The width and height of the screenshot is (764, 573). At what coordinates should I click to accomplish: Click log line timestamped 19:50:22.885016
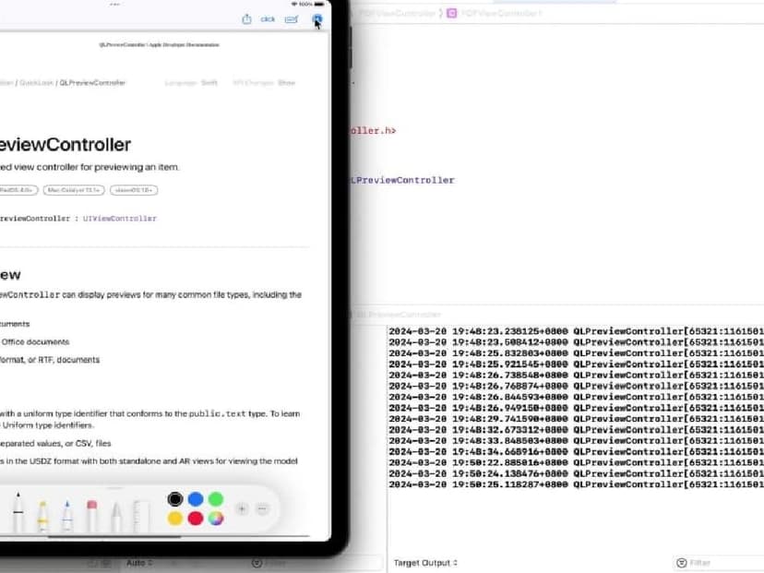(576, 463)
